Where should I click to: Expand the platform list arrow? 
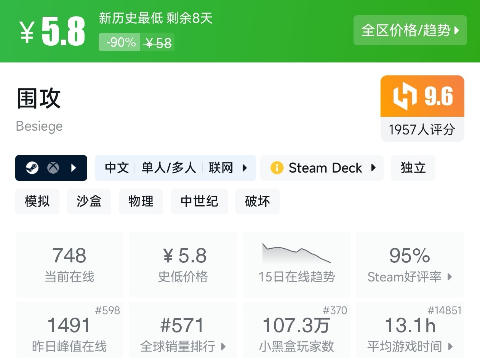point(74,168)
